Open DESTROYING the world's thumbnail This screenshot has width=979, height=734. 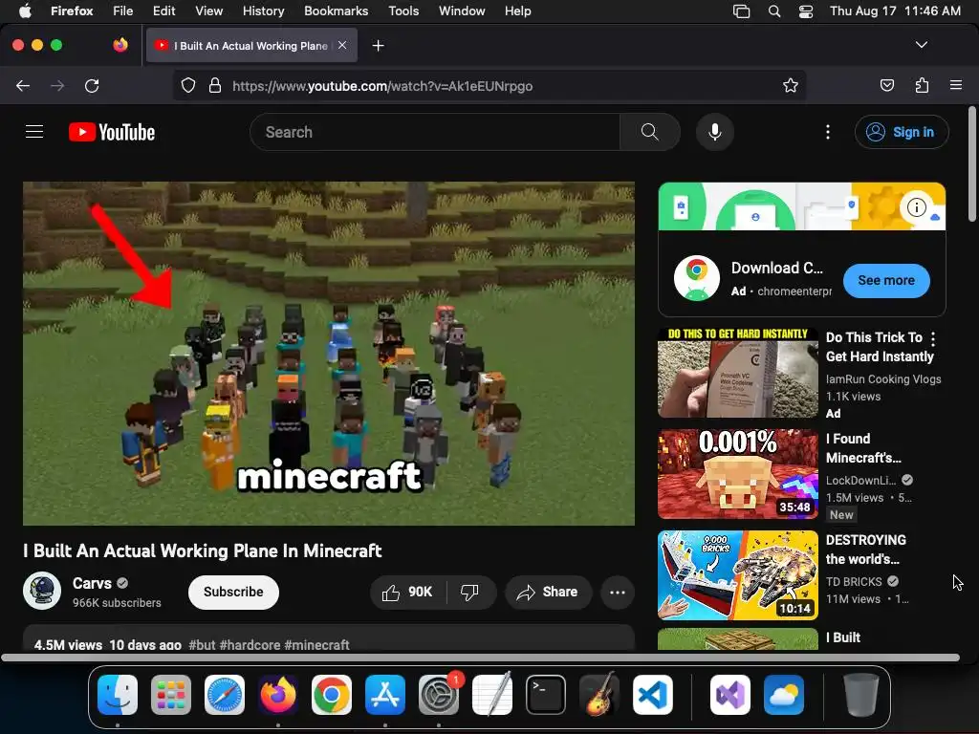[737, 574]
